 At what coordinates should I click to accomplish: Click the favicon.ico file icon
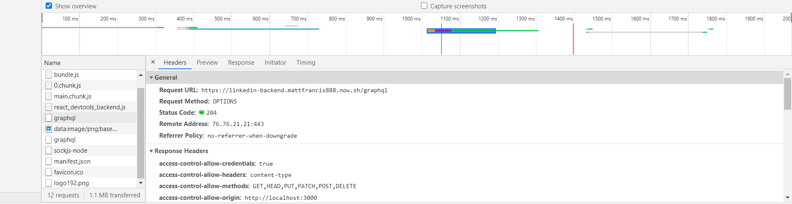49,172
